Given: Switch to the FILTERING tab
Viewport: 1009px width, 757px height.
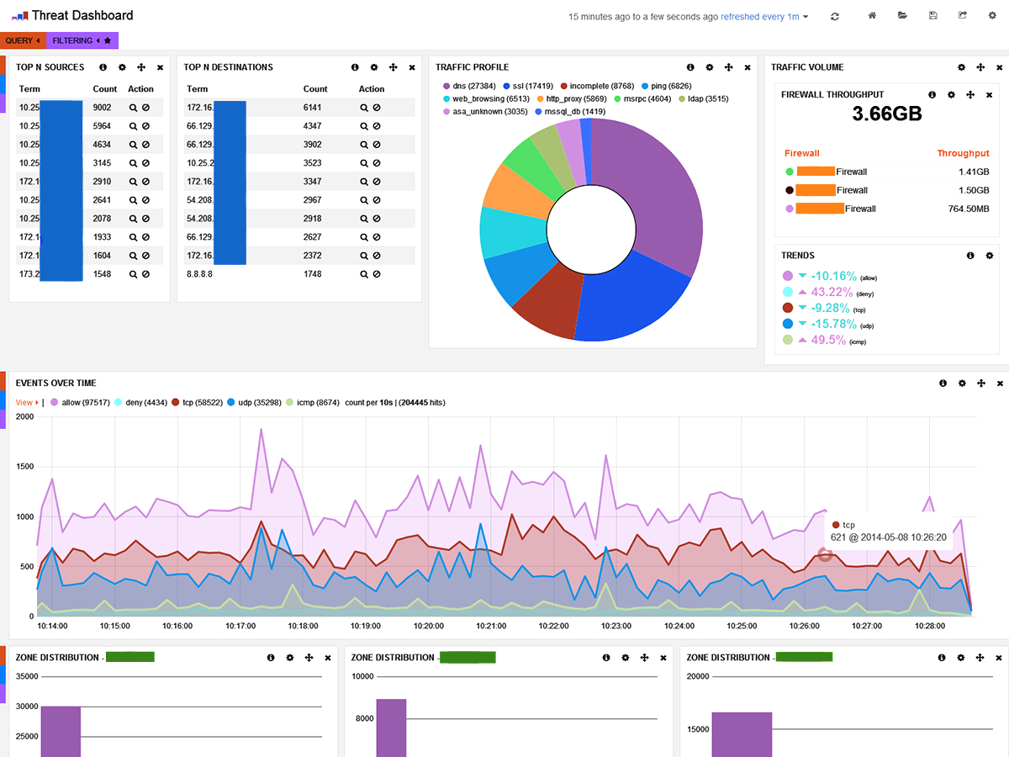Looking at the screenshot, I should 72,40.
